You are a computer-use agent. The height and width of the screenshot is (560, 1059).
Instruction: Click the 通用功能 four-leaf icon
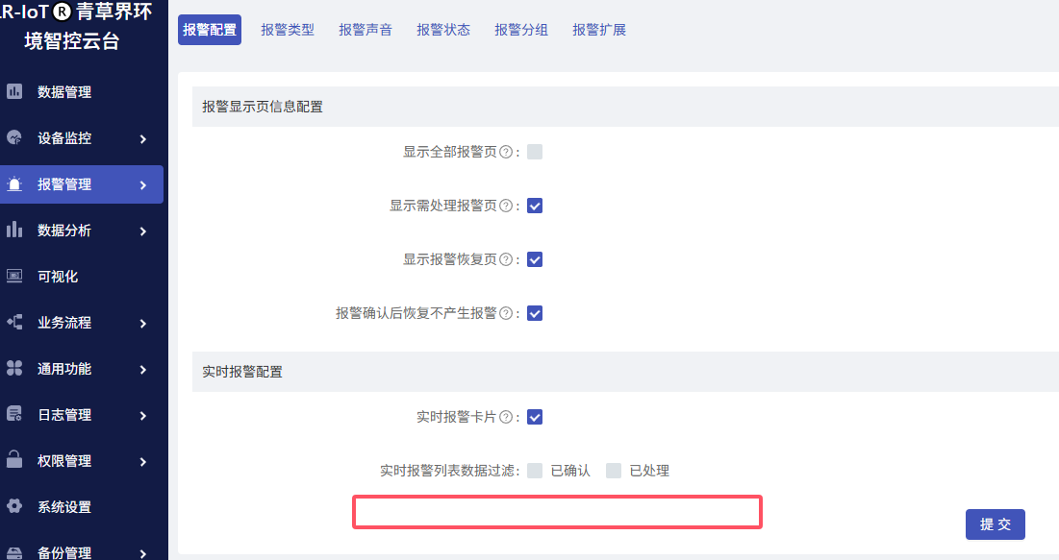(14, 368)
